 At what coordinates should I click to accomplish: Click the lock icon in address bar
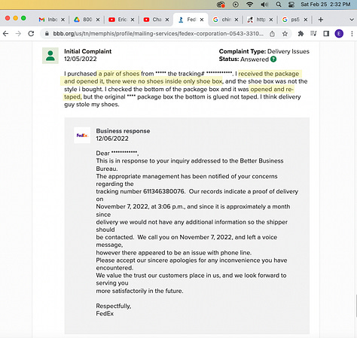click(x=47, y=33)
